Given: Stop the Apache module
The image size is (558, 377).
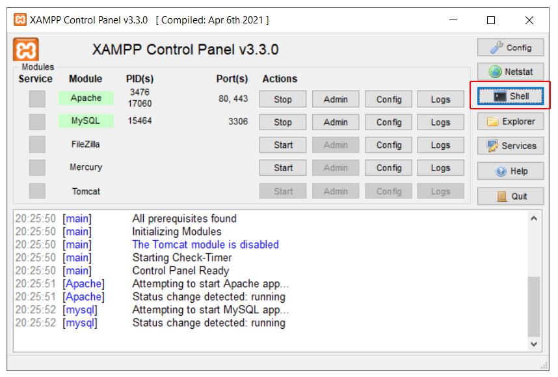Looking at the screenshot, I should tap(282, 99).
